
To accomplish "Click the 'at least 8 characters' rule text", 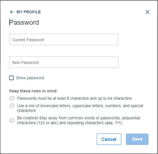I will [x=74, y=98].
